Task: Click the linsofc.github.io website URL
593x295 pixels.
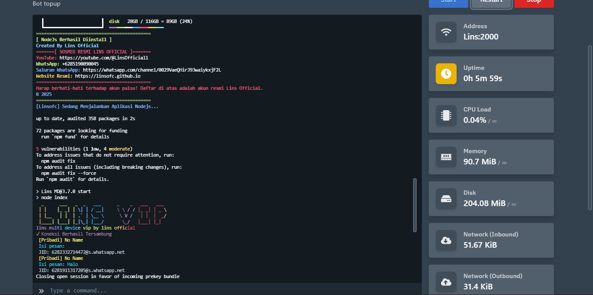Action: tap(107, 76)
